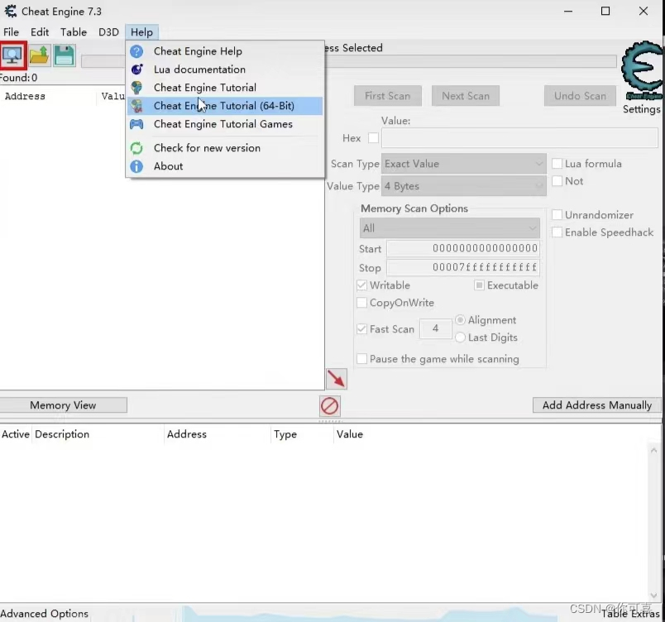Viewport: 665px width, 622px height.
Task: Click the address list scrollbar down arrow
Action: pyautogui.click(x=653, y=596)
